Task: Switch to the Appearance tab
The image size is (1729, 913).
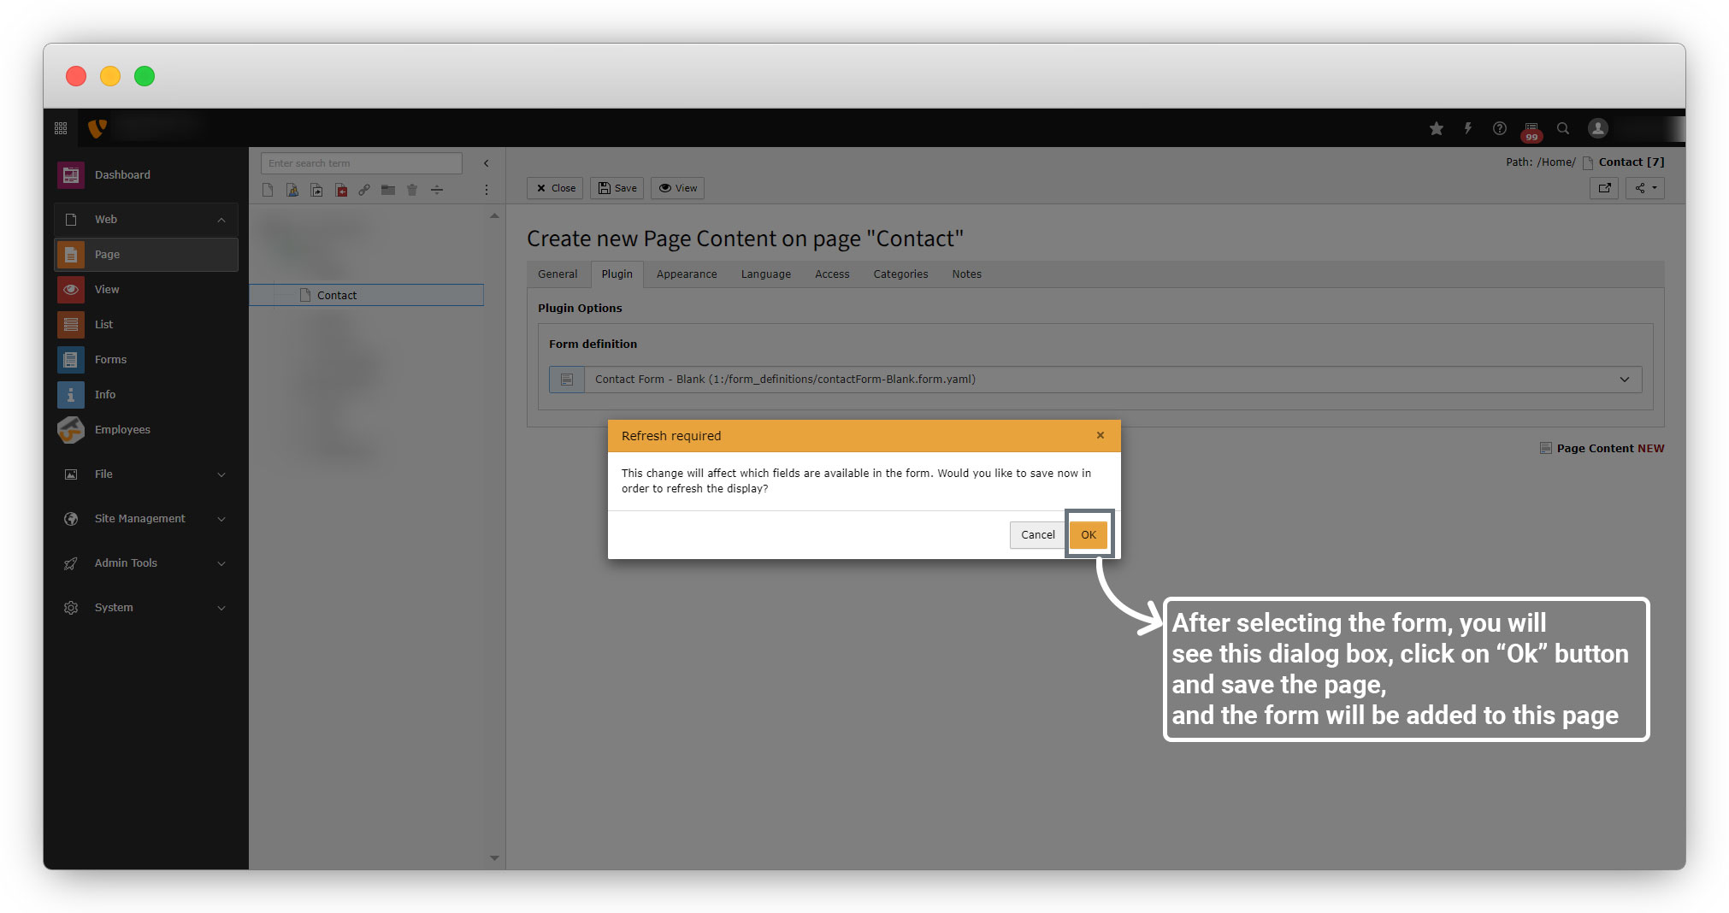Action: (x=686, y=274)
